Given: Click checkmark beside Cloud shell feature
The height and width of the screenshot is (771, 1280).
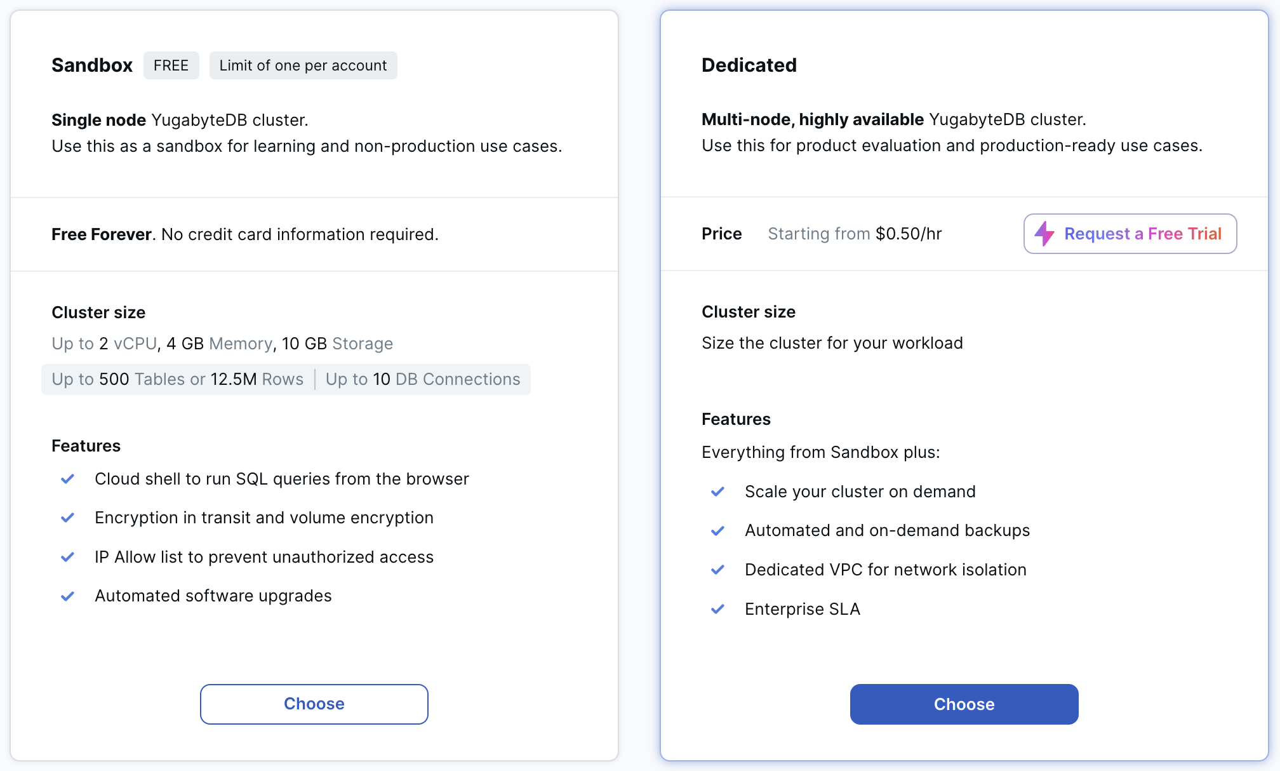Looking at the screenshot, I should (68, 479).
